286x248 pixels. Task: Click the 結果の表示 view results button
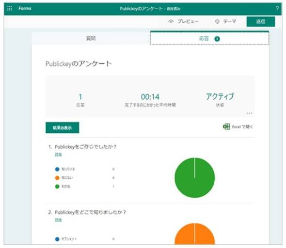coord(63,127)
